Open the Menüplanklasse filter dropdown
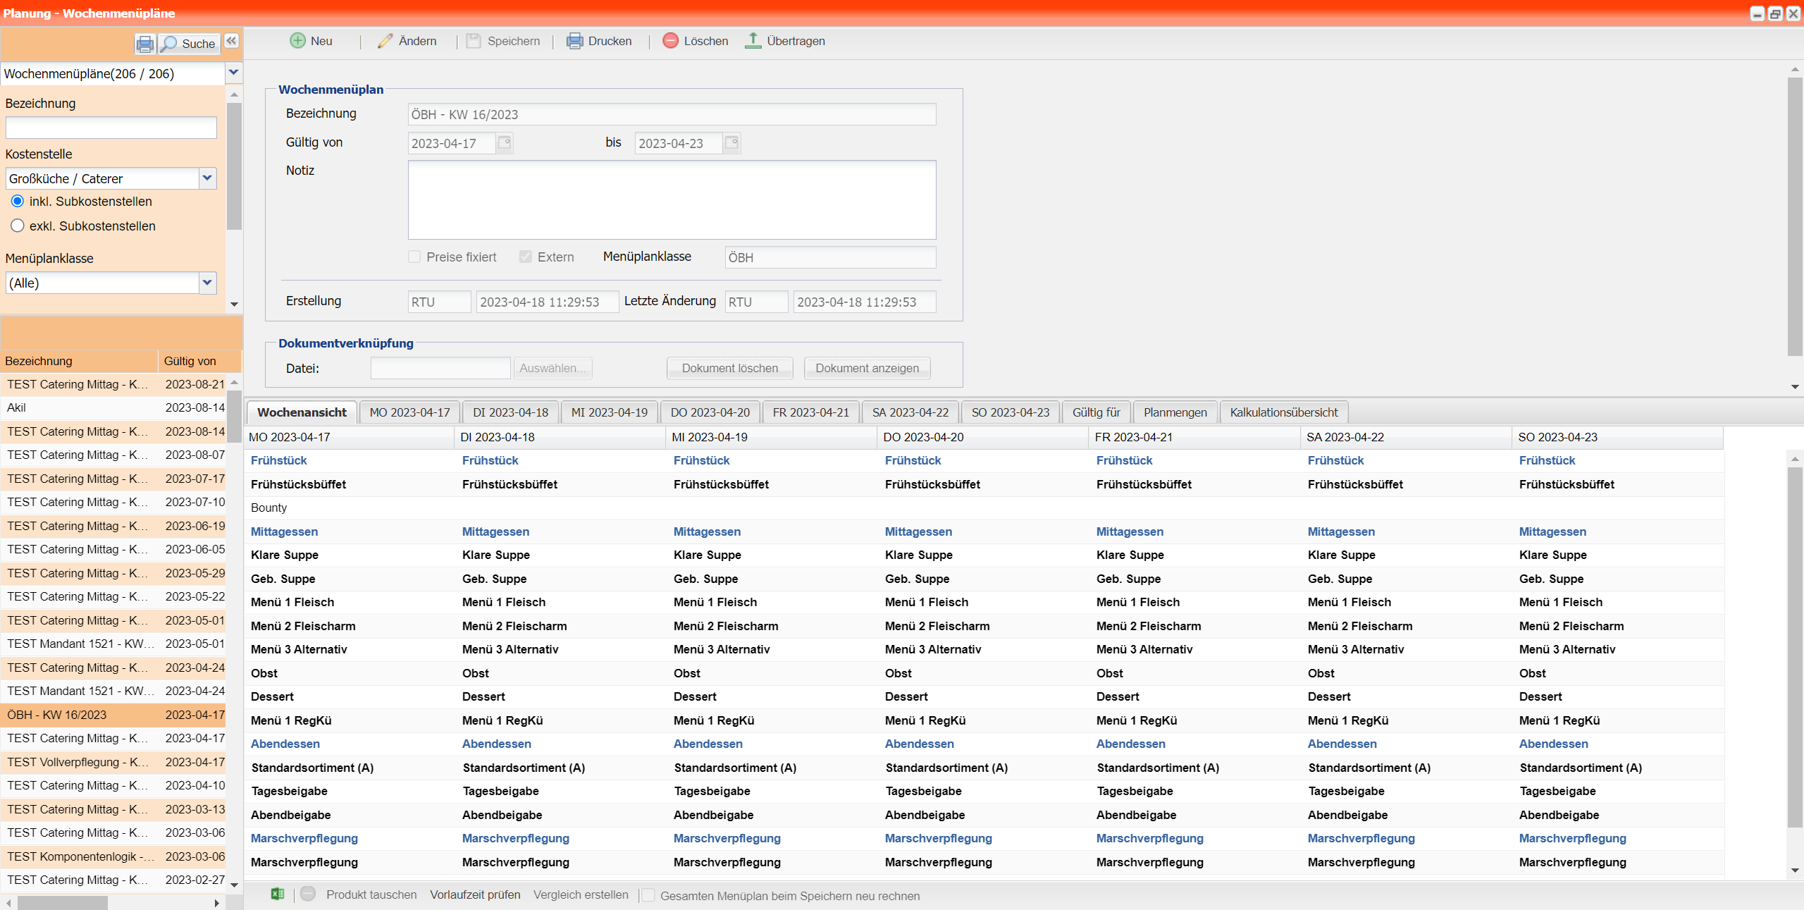This screenshot has height=910, width=1804. pos(206,283)
